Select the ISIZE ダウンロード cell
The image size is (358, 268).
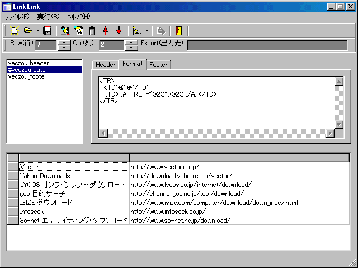74,202
